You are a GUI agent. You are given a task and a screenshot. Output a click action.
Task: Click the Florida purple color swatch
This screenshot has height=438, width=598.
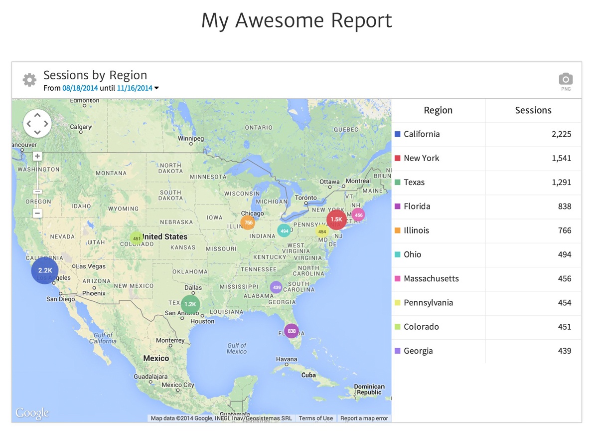click(397, 207)
